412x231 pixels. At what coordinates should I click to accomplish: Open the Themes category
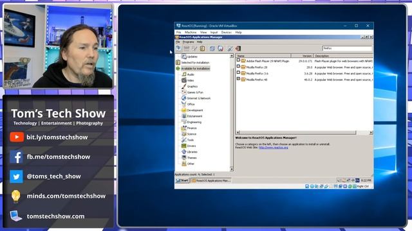[x=192, y=158]
